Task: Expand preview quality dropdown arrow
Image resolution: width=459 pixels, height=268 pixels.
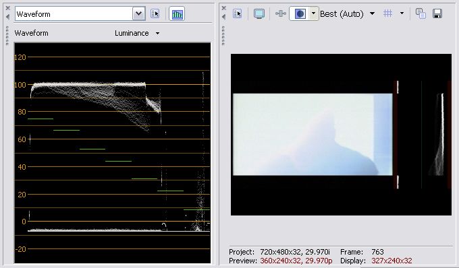Action: pos(373,13)
